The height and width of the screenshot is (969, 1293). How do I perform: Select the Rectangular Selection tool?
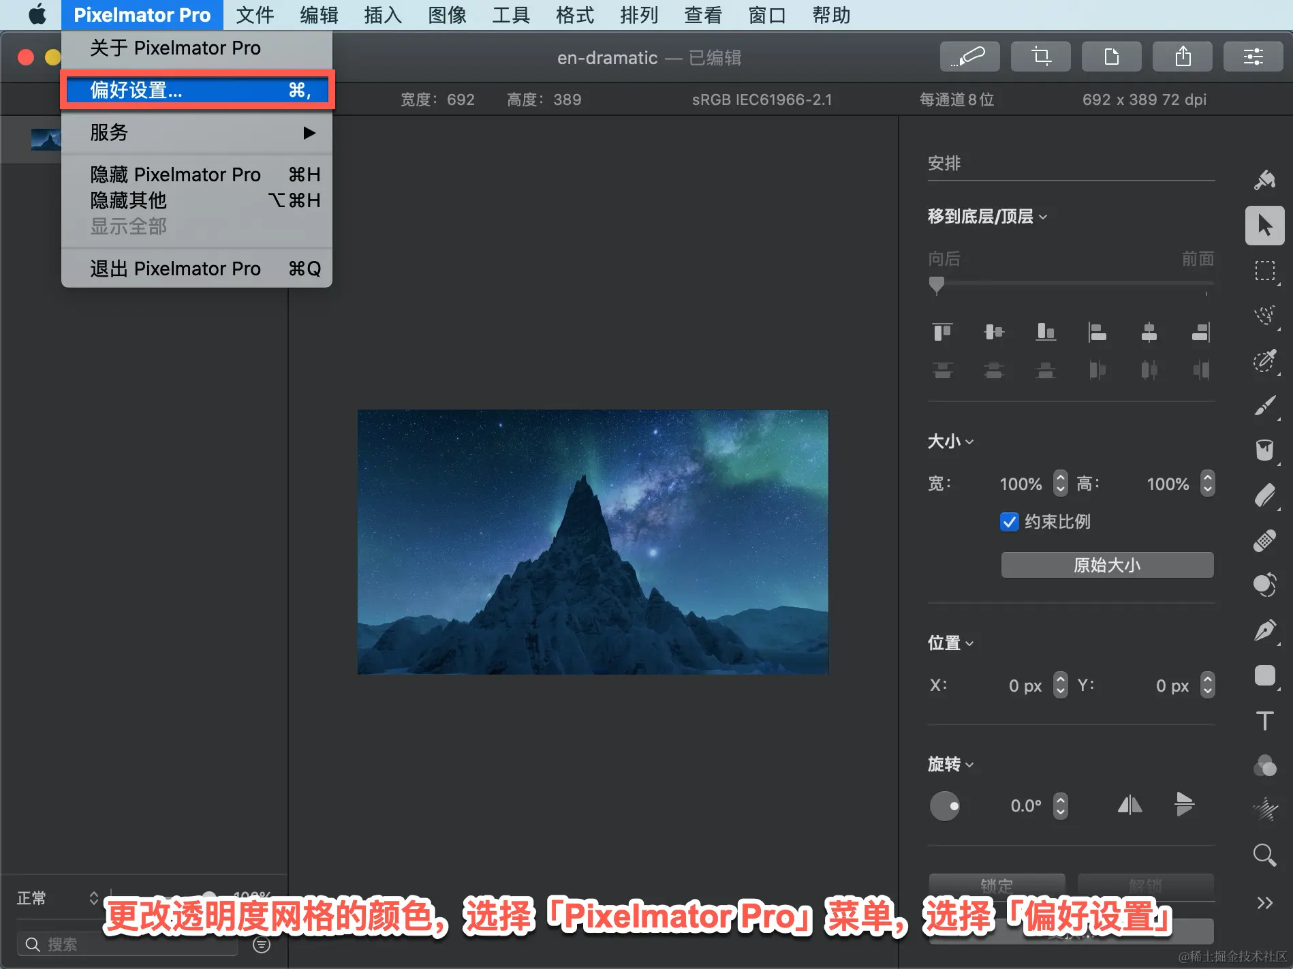(1265, 271)
